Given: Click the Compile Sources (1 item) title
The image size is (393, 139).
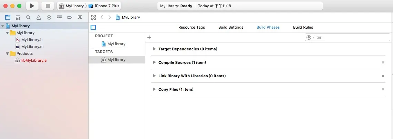Looking at the screenshot, I should 182,62.
